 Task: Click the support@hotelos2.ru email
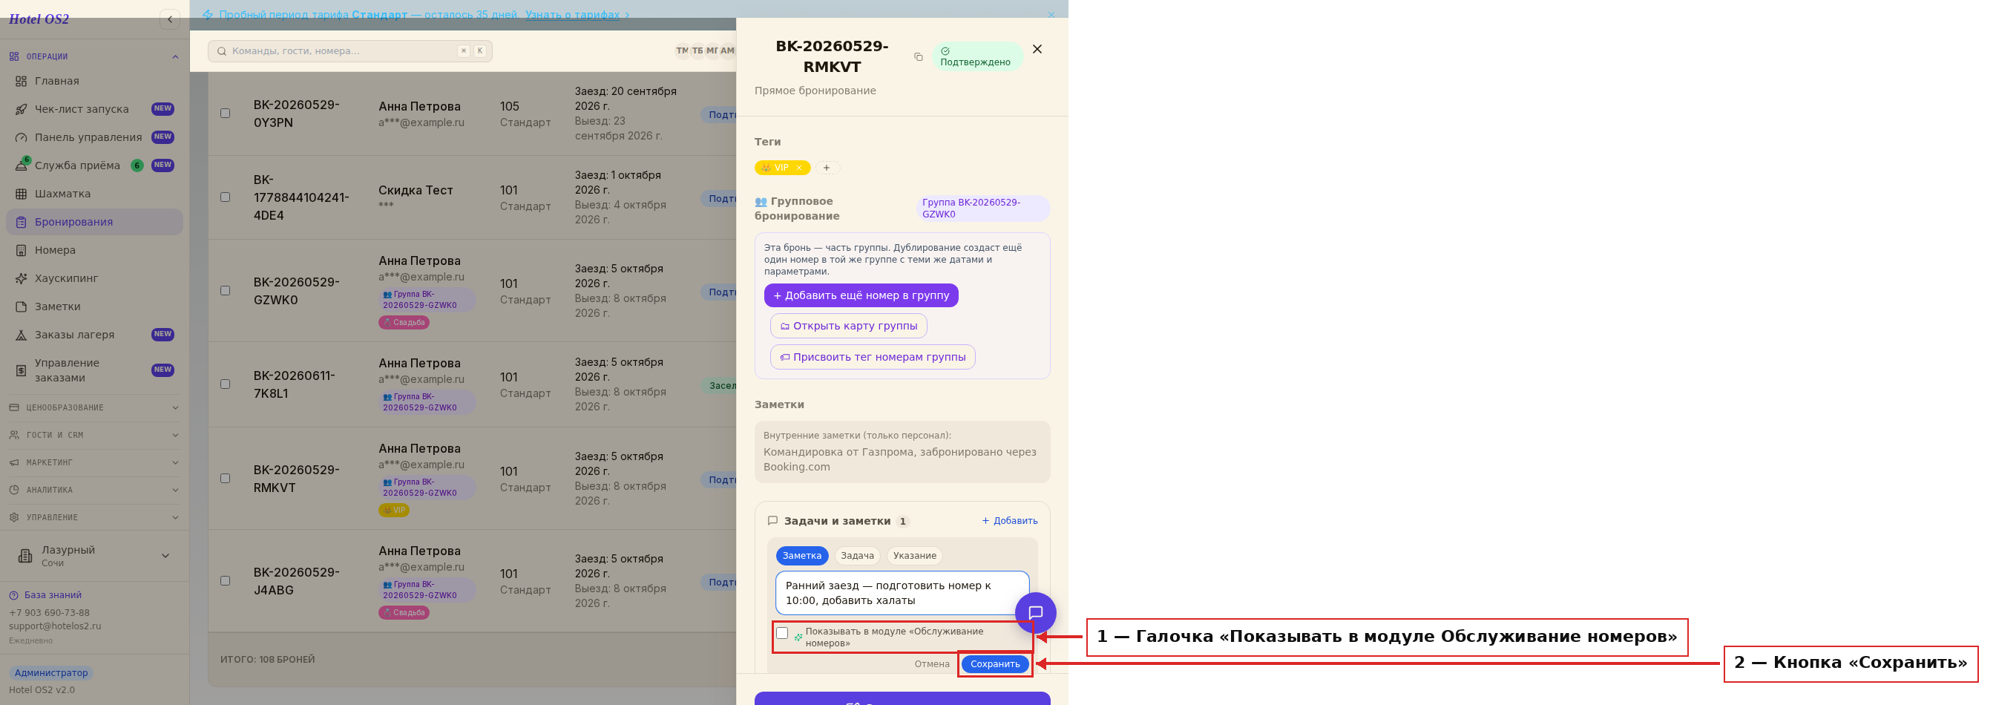pyautogui.click(x=55, y=626)
